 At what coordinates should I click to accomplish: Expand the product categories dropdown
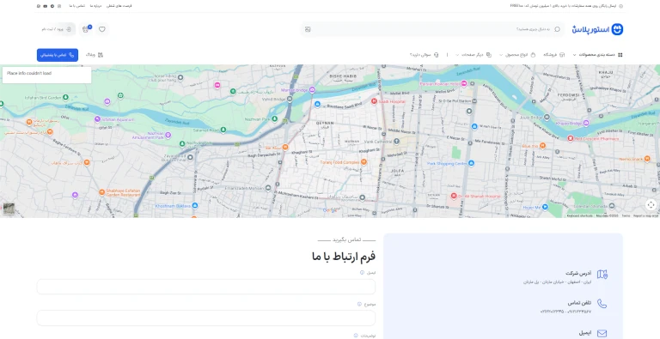(598, 55)
